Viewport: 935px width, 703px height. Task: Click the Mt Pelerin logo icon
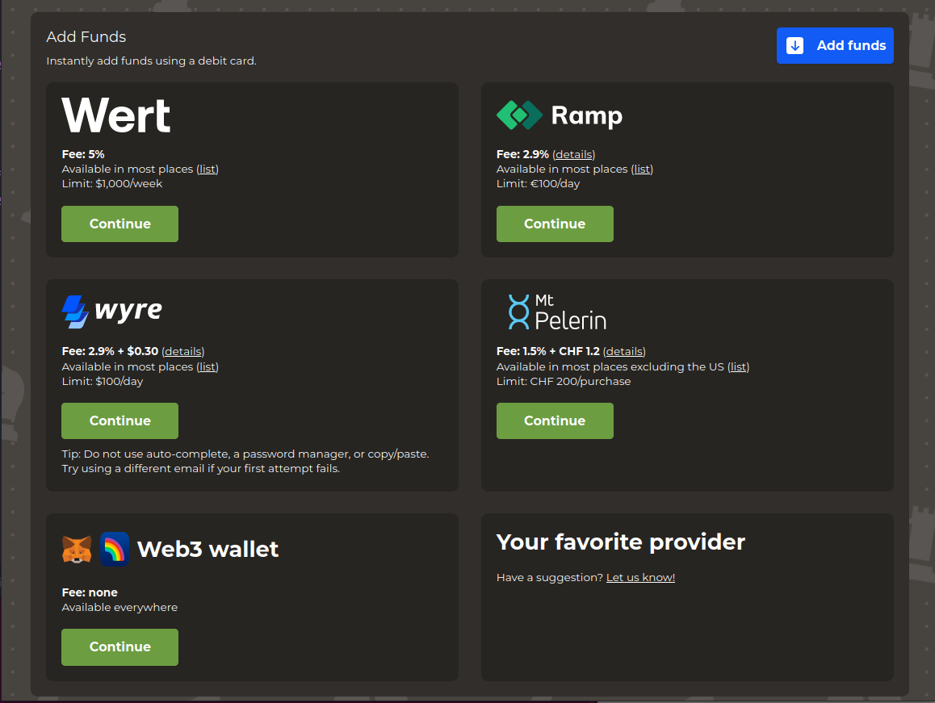click(x=518, y=312)
